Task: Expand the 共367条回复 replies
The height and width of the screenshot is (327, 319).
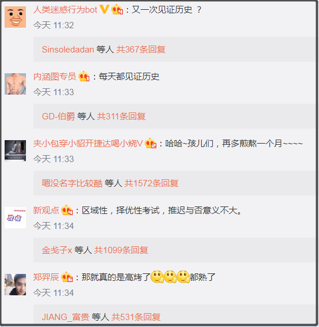Action: tap(141, 50)
